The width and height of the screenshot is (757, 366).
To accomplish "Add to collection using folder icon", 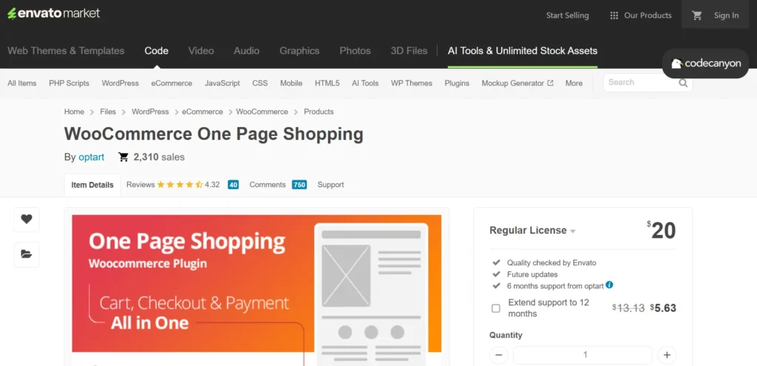I will (27, 254).
